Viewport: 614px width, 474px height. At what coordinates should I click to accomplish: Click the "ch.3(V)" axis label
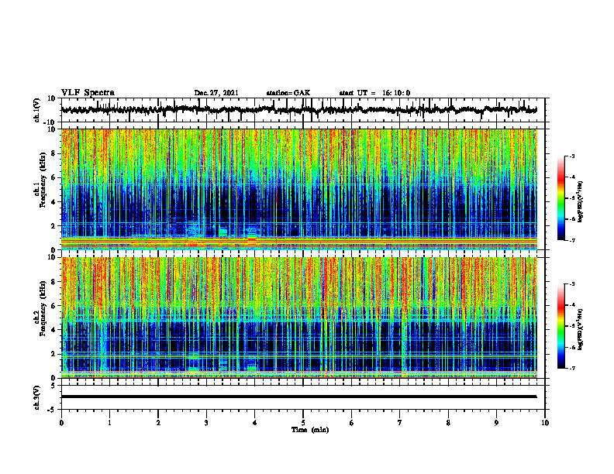point(37,397)
